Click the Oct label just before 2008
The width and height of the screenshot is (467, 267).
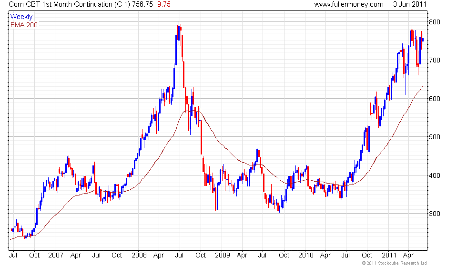[117, 255]
